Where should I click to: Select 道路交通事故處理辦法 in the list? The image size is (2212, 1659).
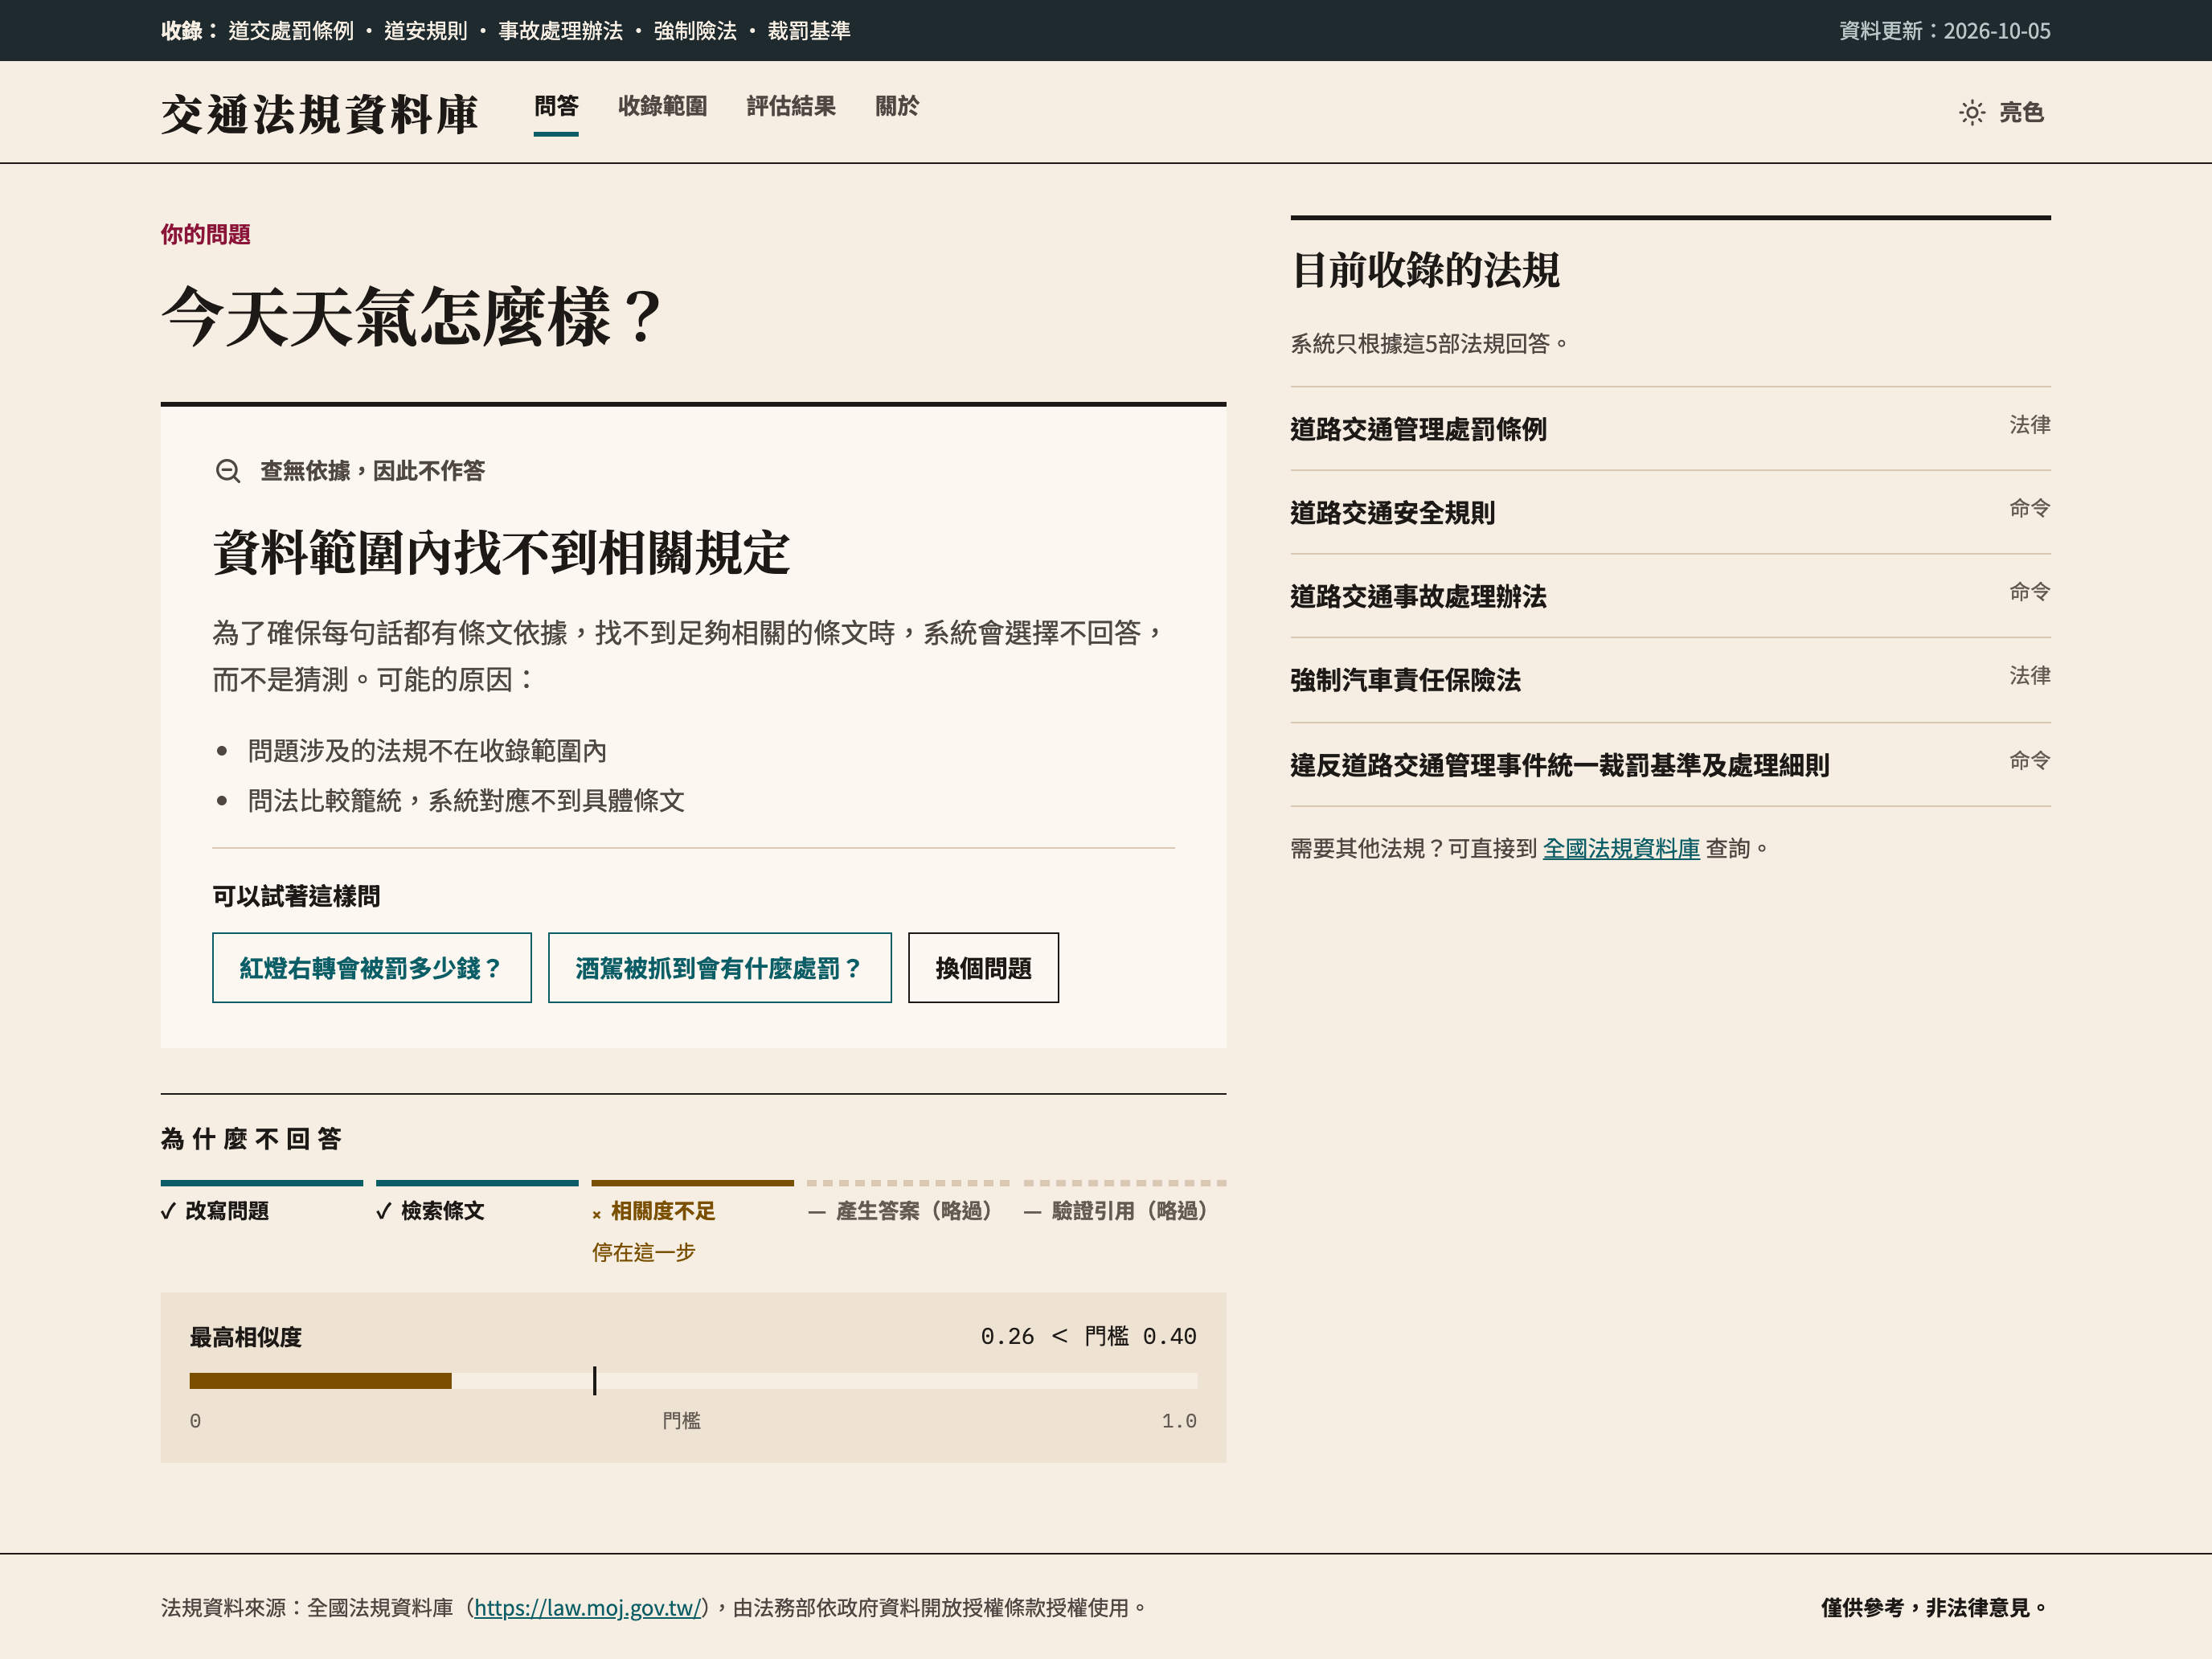pyautogui.click(x=1670, y=596)
